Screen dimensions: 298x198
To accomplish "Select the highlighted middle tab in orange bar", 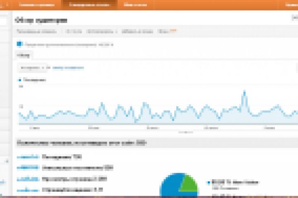I will click(x=89, y=5).
